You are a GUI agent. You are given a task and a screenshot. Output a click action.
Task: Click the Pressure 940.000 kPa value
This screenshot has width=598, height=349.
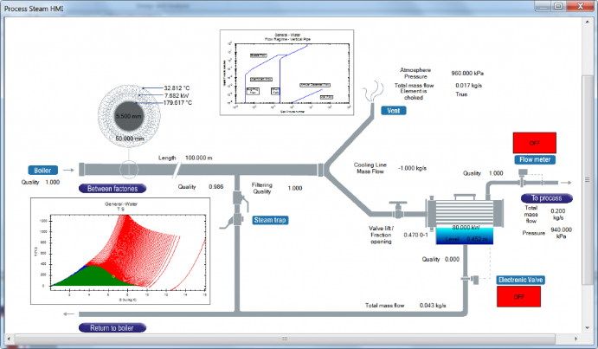point(561,233)
